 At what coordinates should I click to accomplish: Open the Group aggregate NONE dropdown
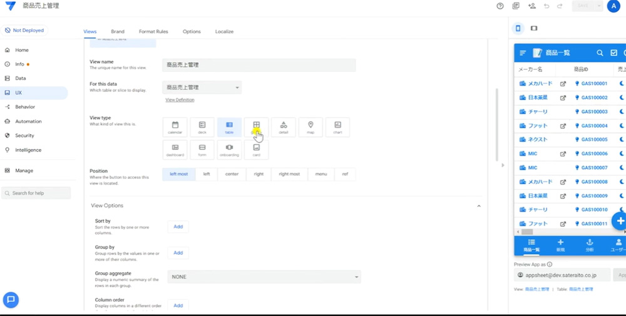tap(264, 277)
